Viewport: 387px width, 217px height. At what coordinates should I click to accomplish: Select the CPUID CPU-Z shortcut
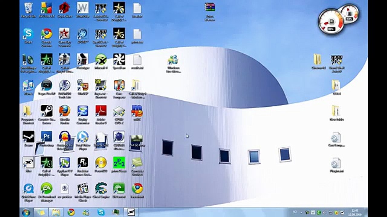(119, 115)
